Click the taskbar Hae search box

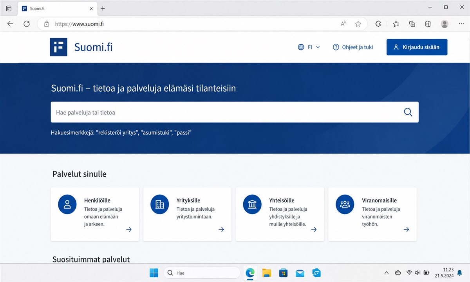202,273
